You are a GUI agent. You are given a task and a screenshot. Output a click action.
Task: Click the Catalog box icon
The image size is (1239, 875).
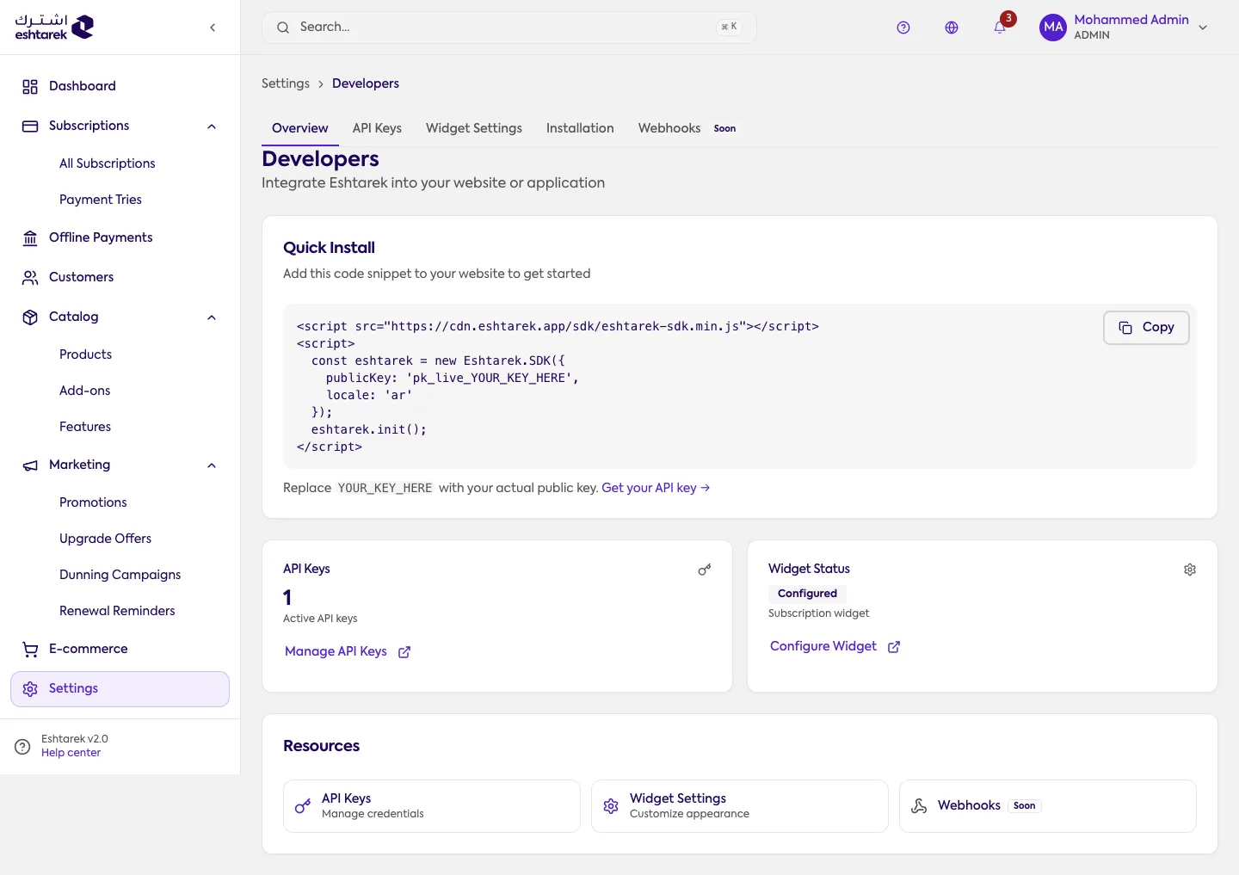click(30, 317)
